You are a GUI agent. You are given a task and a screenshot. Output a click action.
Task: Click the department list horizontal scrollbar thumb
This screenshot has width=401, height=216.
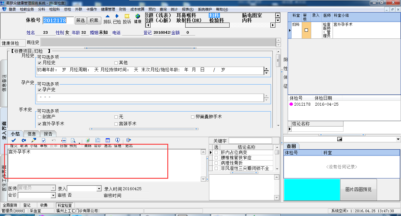tap(207, 25)
